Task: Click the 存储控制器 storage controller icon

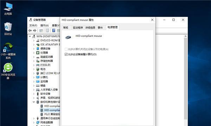Action: [38, 61]
